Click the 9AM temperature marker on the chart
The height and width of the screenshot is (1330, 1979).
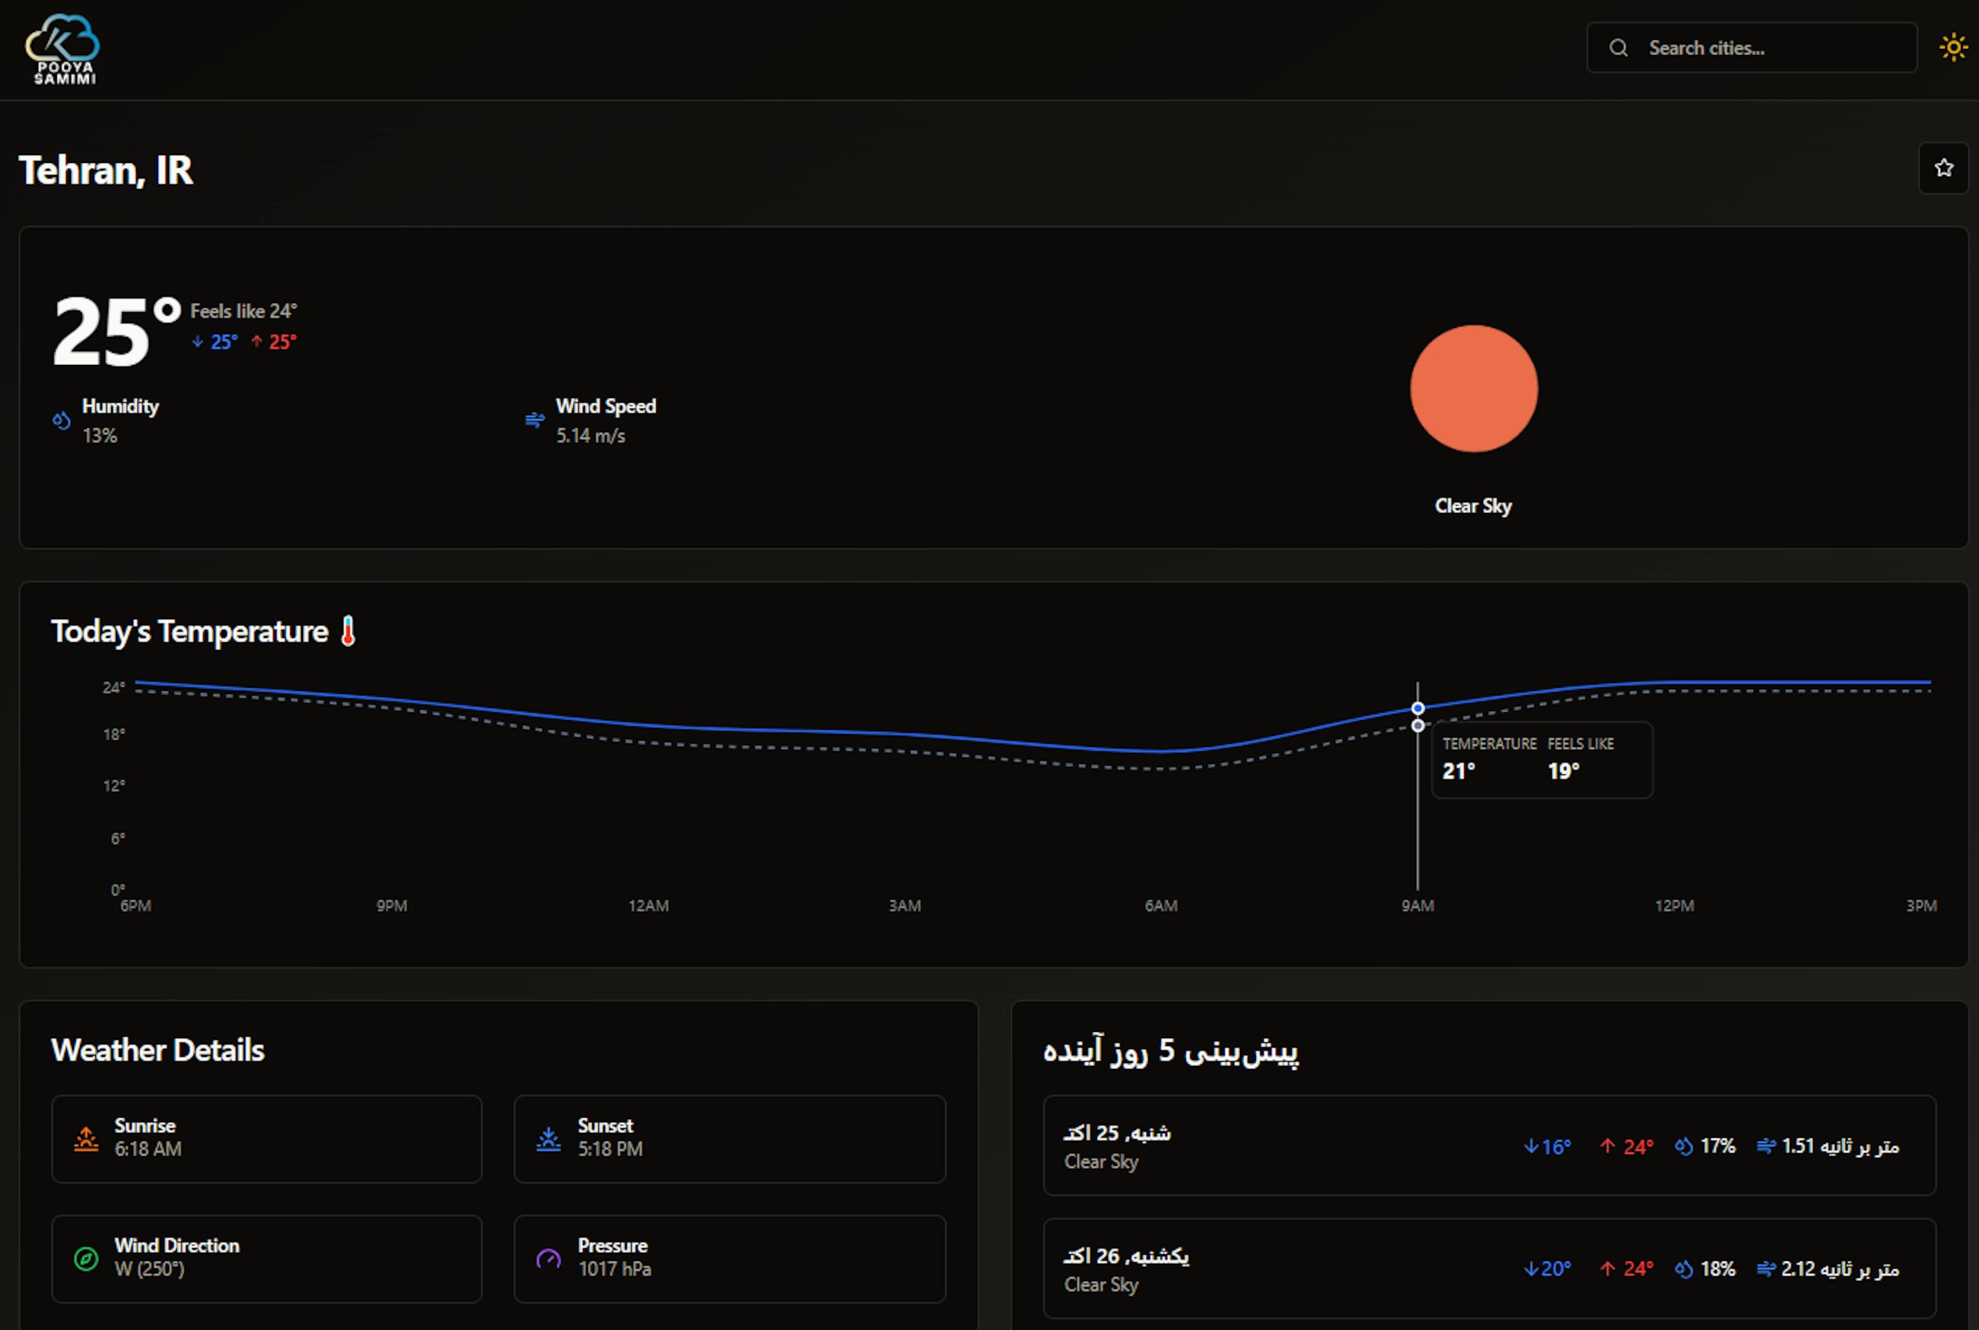(1418, 707)
